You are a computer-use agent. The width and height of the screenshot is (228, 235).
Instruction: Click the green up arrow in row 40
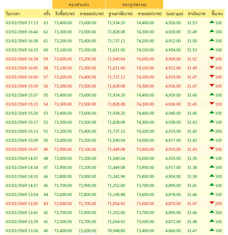tap(212, 230)
